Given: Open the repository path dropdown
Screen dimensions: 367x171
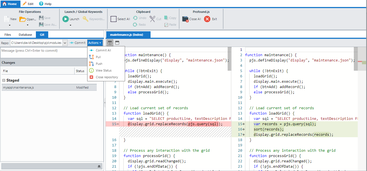Looking at the screenshot, I should (x=65, y=42).
